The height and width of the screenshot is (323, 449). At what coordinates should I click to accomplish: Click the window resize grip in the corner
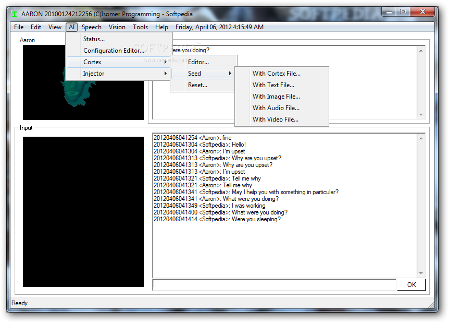[x=431, y=305]
